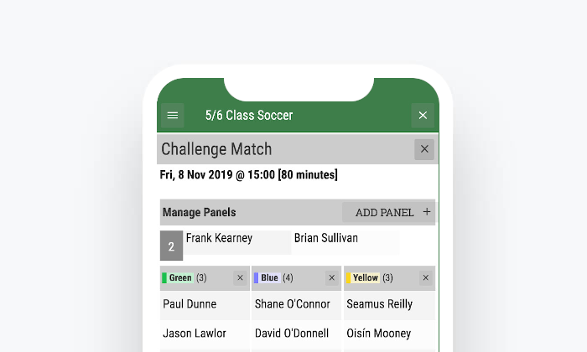Viewport: 587px width, 352px height.
Task: Close the 5/6 Class Soccer header
Action: (x=423, y=115)
